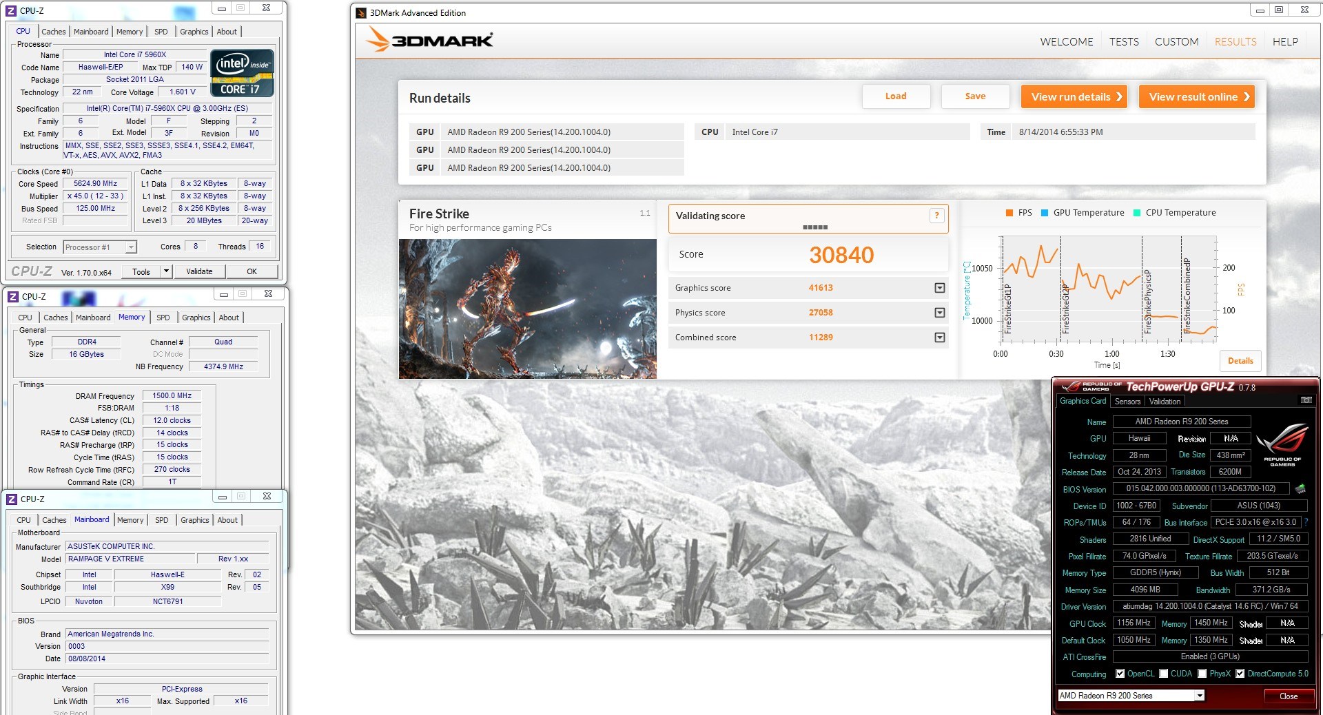Screen dimensions: 1323x715
Task: Click the CPU-Z app icon in top window title bar
Action: [11, 10]
